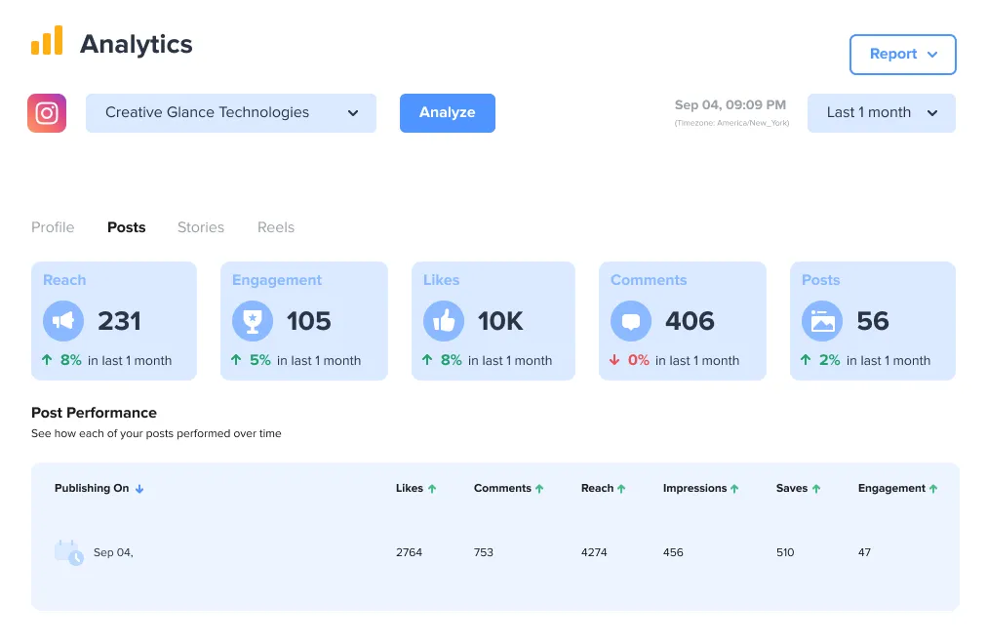Click the Engagement trophy icon
The image size is (987, 644).
253,320
